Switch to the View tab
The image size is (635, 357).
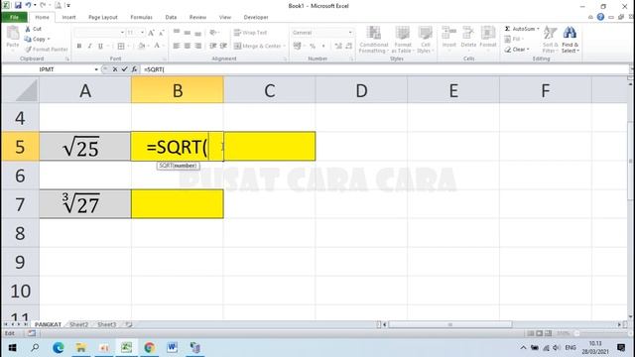point(225,17)
